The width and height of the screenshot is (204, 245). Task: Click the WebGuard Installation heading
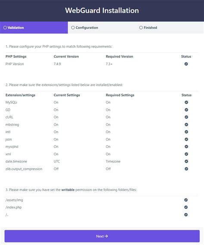tap(102, 10)
